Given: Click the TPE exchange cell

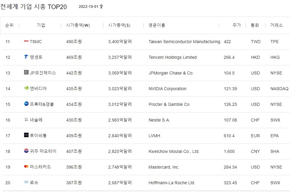Looking at the screenshot, I should pyautogui.click(x=274, y=42).
